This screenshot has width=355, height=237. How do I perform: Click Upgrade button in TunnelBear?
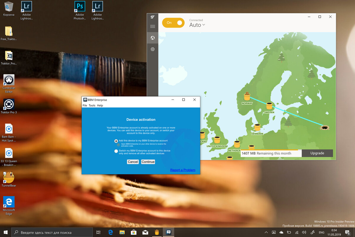pyautogui.click(x=317, y=153)
